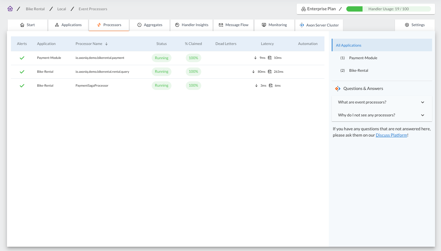Click the 6ms commit latency database icon

click(271, 86)
